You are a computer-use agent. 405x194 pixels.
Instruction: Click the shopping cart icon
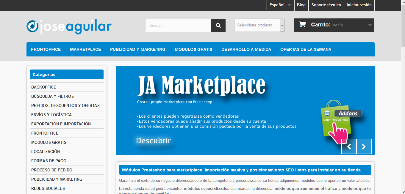pos(302,25)
